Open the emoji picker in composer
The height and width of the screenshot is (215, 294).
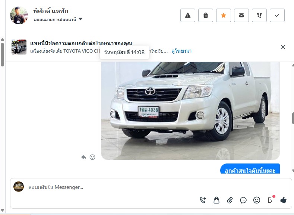[x=257, y=200]
